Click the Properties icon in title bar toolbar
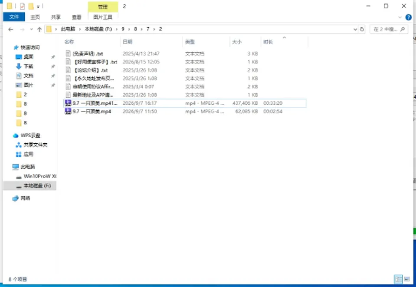 [x=22, y=6]
